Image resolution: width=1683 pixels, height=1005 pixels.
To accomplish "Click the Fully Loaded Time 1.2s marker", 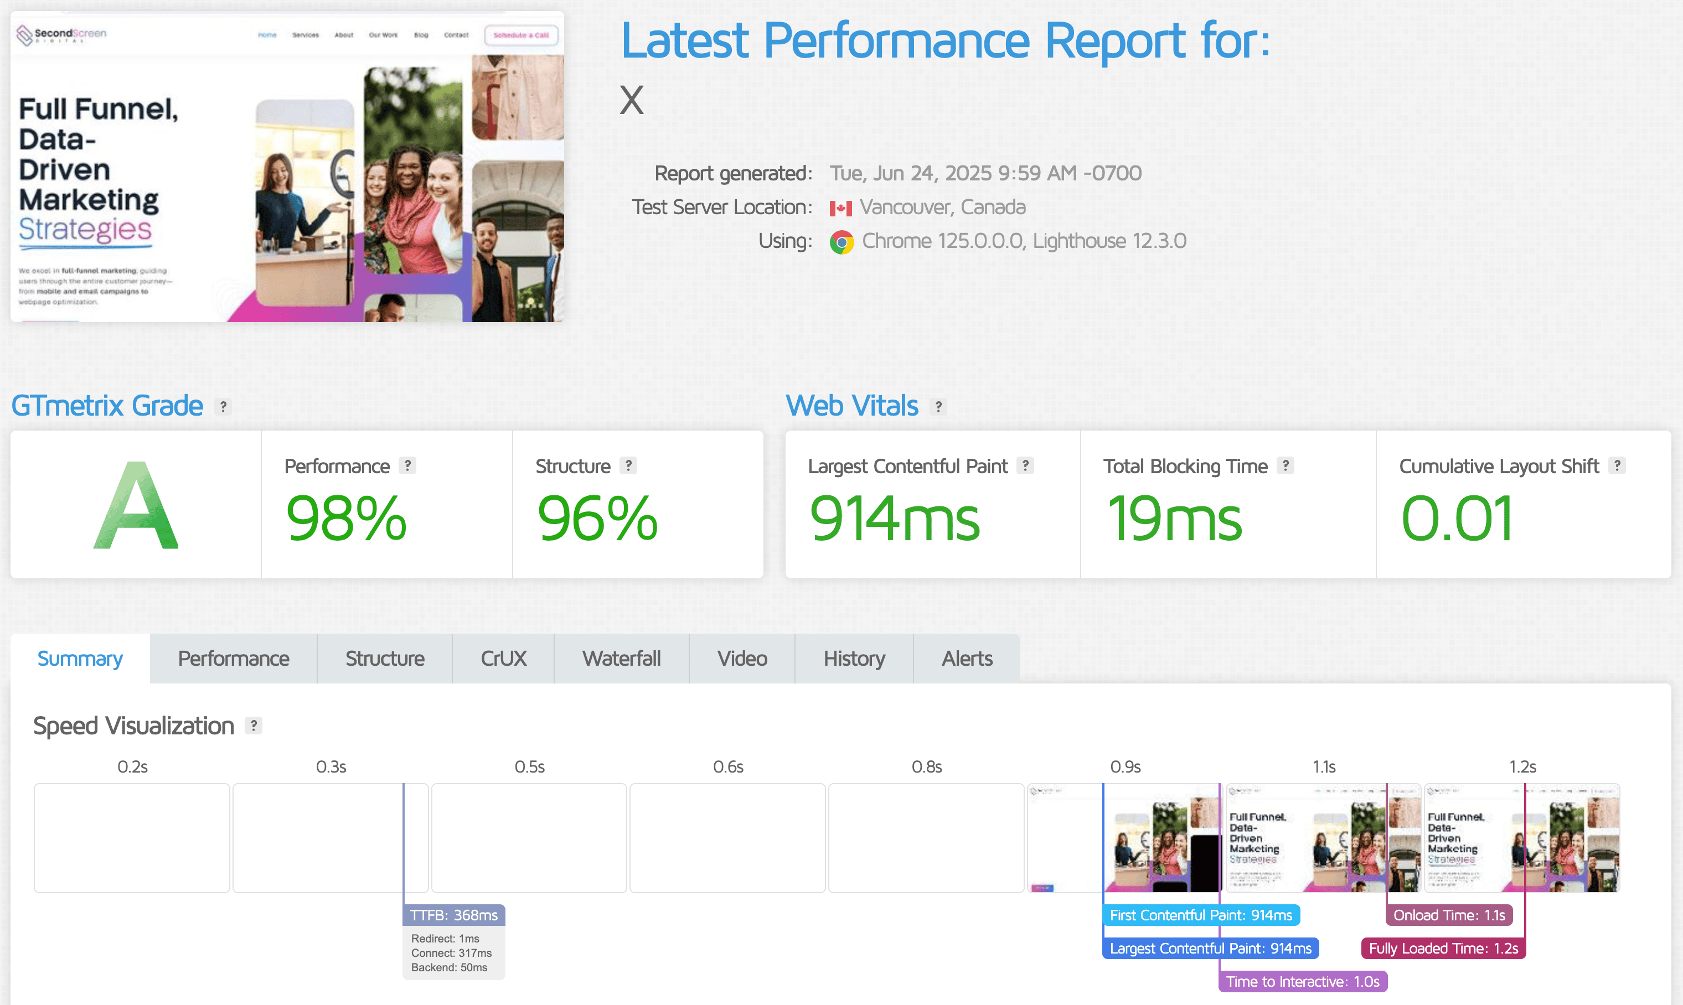I will pos(1443,948).
